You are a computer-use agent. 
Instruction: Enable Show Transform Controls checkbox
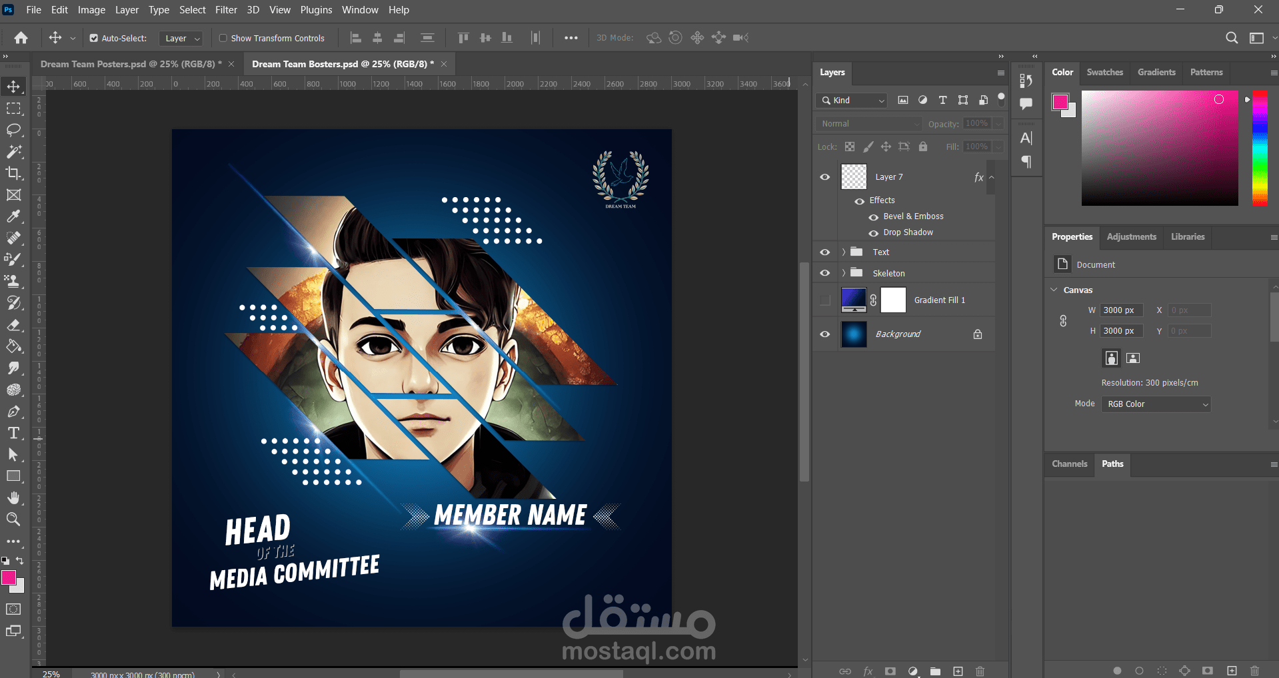click(x=223, y=38)
